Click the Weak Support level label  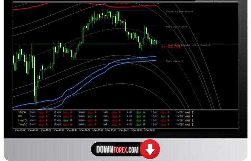click(174, 61)
